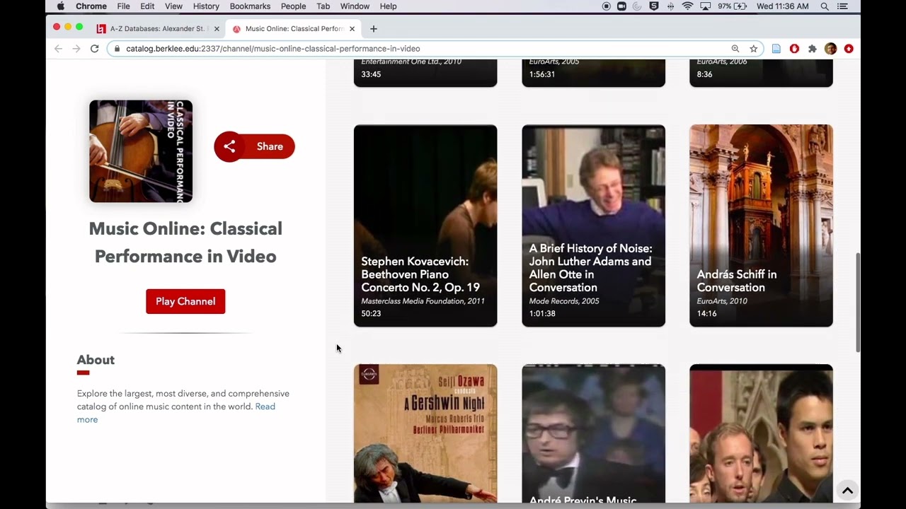Click the red update arrow icon
The height and width of the screenshot is (509, 906).
click(849, 49)
